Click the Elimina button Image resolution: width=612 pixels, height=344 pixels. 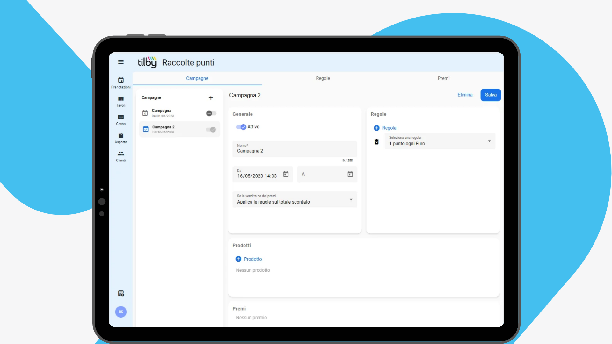click(465, 95)
